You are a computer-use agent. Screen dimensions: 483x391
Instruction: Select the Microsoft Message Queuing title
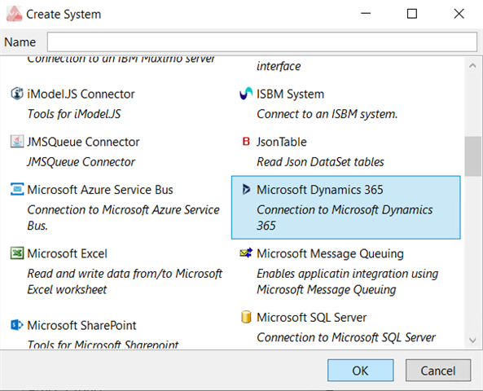click(x=330, y=253)
